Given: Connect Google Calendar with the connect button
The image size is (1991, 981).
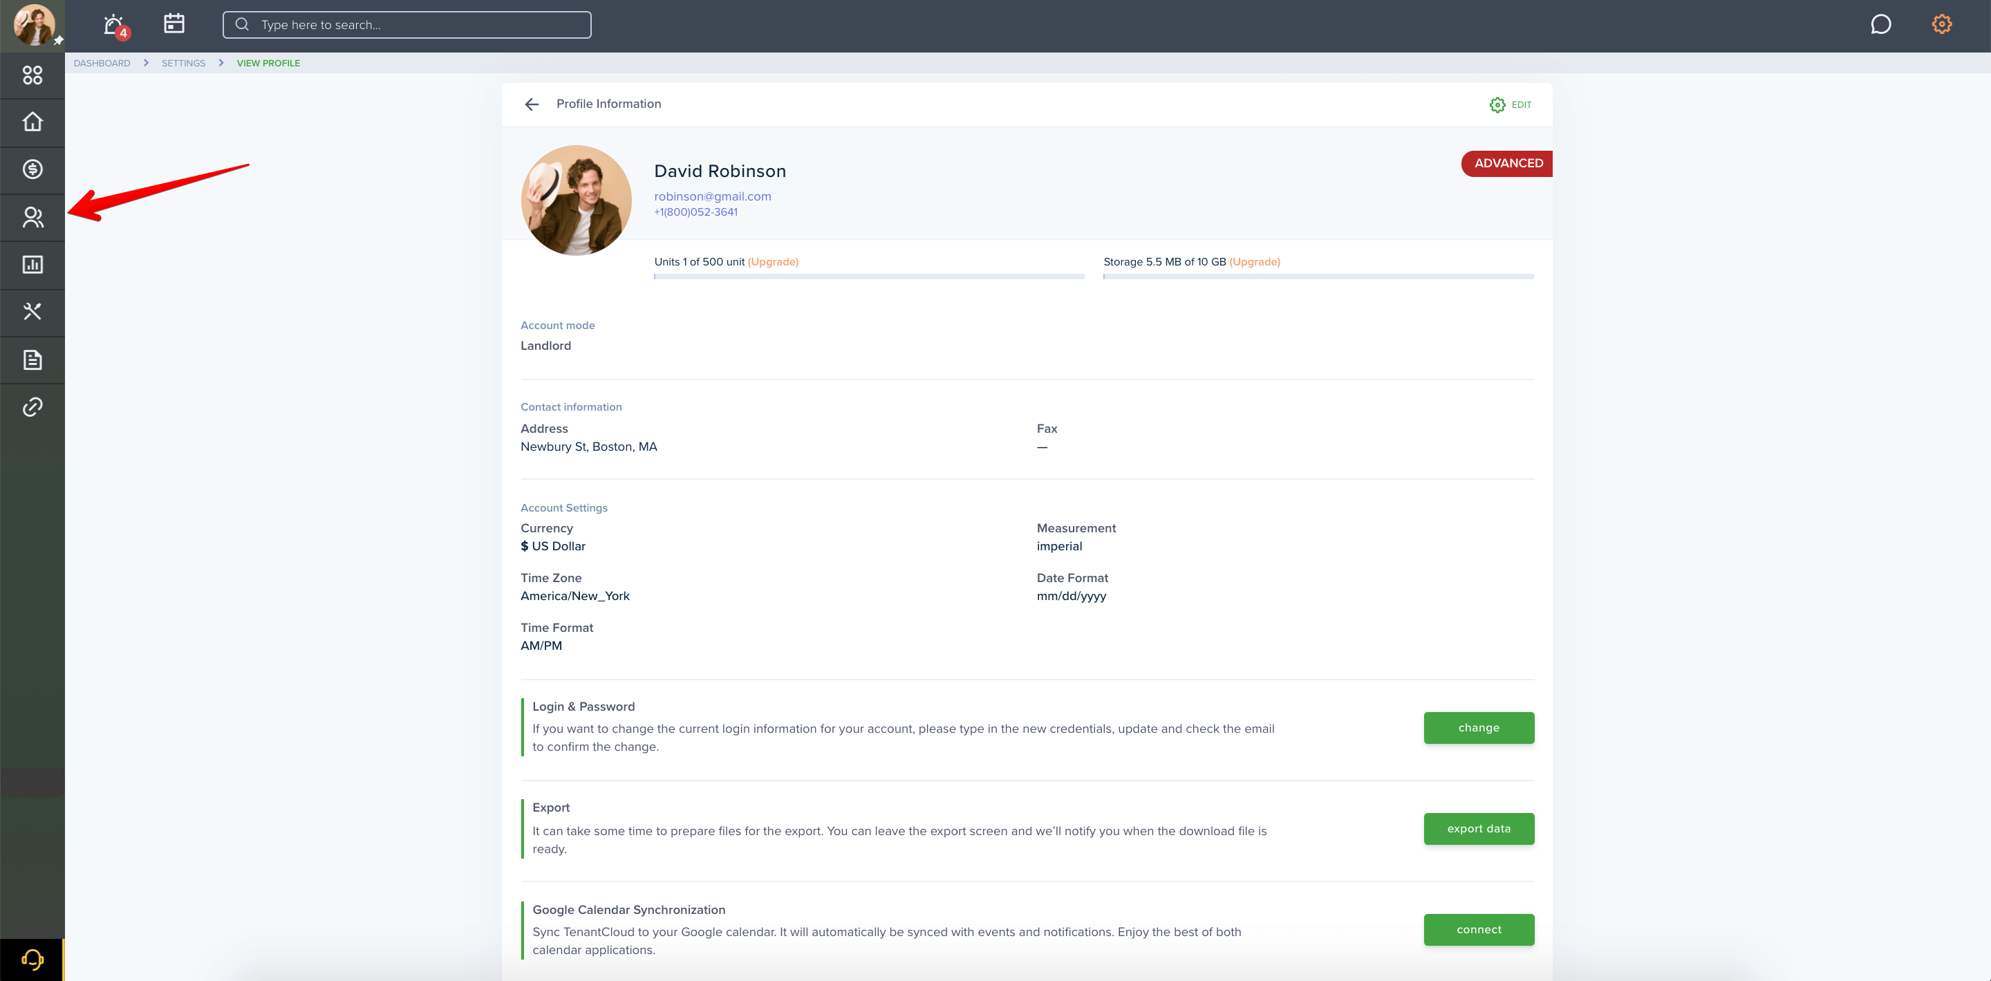Looking at the screenshot, I should pos(1479,929).
